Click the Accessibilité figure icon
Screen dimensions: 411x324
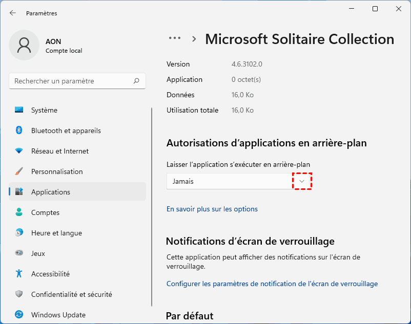(19, 274)
